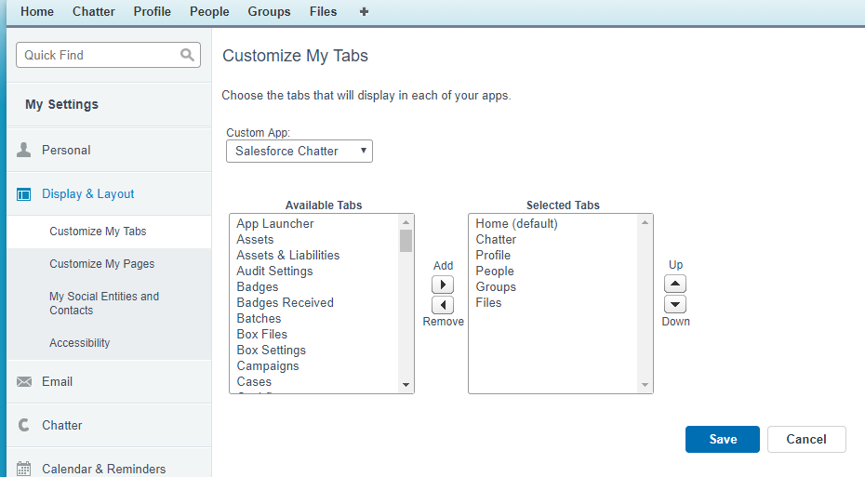Open the Groups tab
Screen dimensions: 865x477
pos(269,11)
